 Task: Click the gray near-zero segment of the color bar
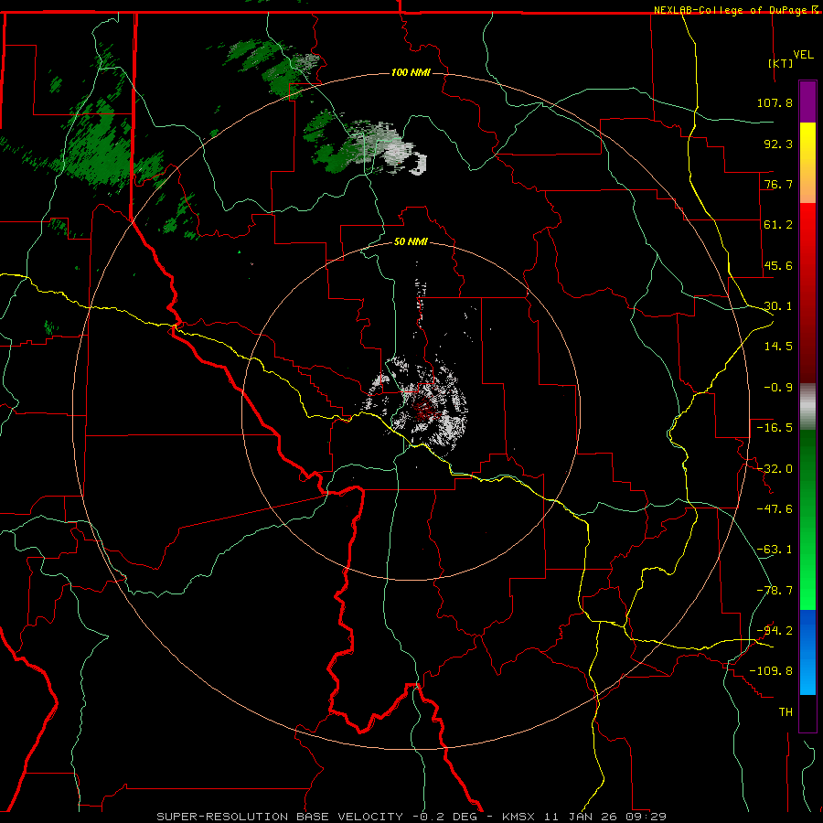click(x=807, y=407)
